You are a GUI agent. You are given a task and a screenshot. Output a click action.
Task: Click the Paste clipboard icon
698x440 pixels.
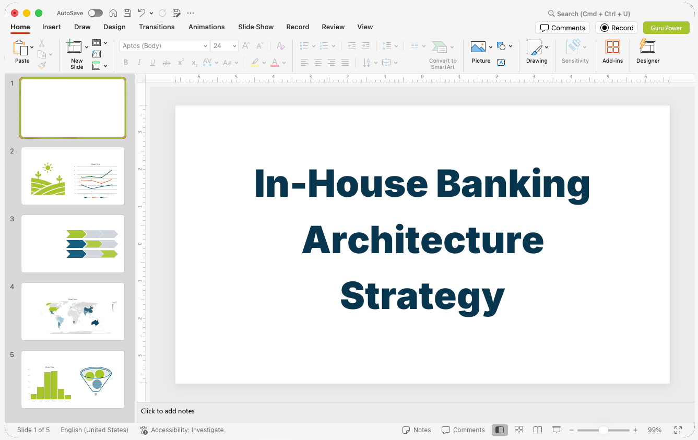pyautogui.click(x=20, y=48)
